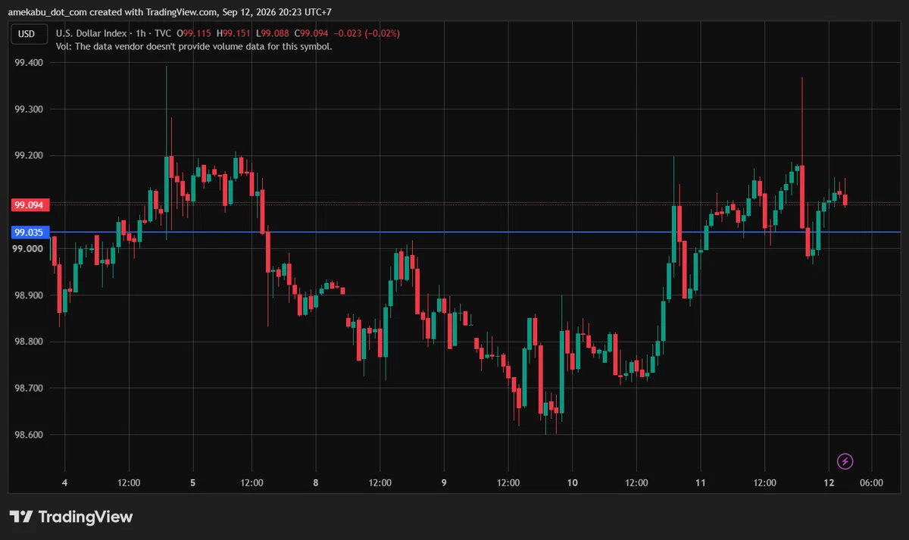Viewport: 909px width, 540px height.
Task: Click the TradingView logo at bottom left
Action: click(x=71, y=517)
